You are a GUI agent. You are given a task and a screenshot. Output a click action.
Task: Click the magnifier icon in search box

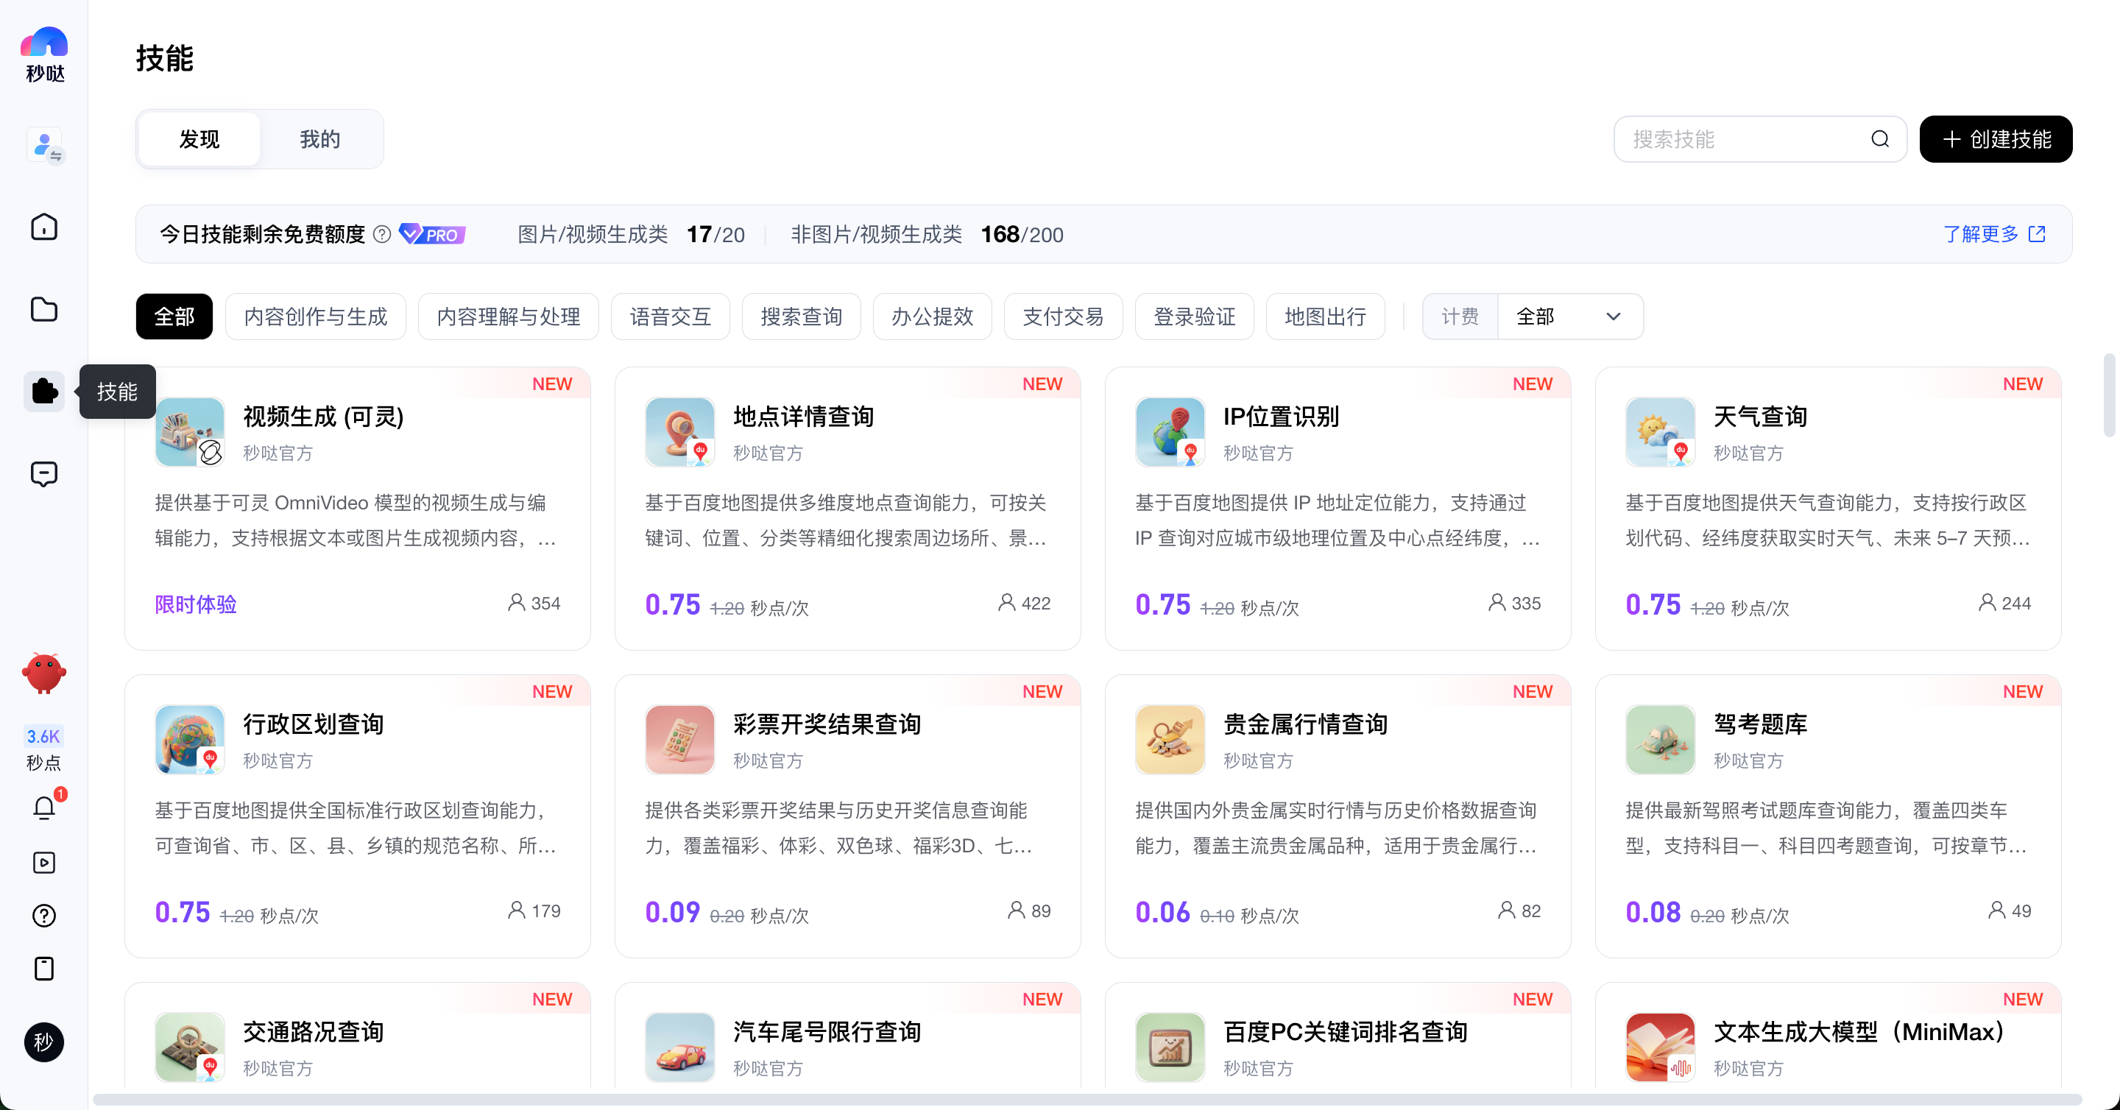tap(1881, 139)
